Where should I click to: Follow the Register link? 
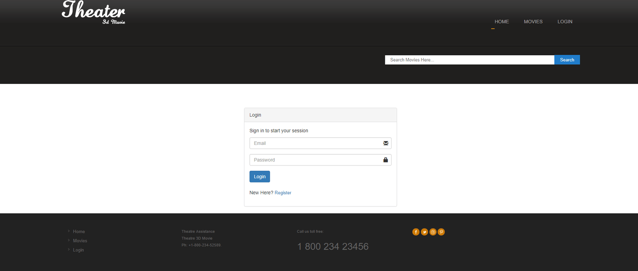[x=283, y=193]
